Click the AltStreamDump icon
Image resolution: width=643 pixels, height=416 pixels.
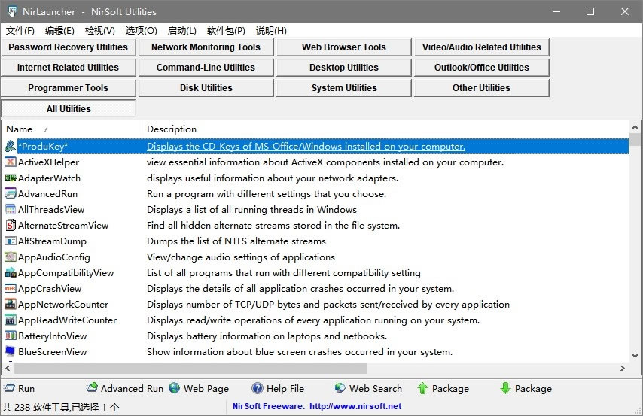(x=11, y=241)
